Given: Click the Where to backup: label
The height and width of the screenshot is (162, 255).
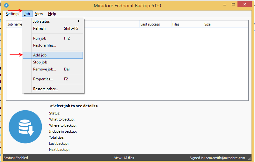Looking at the screenshot, I should tap(63, 125).
